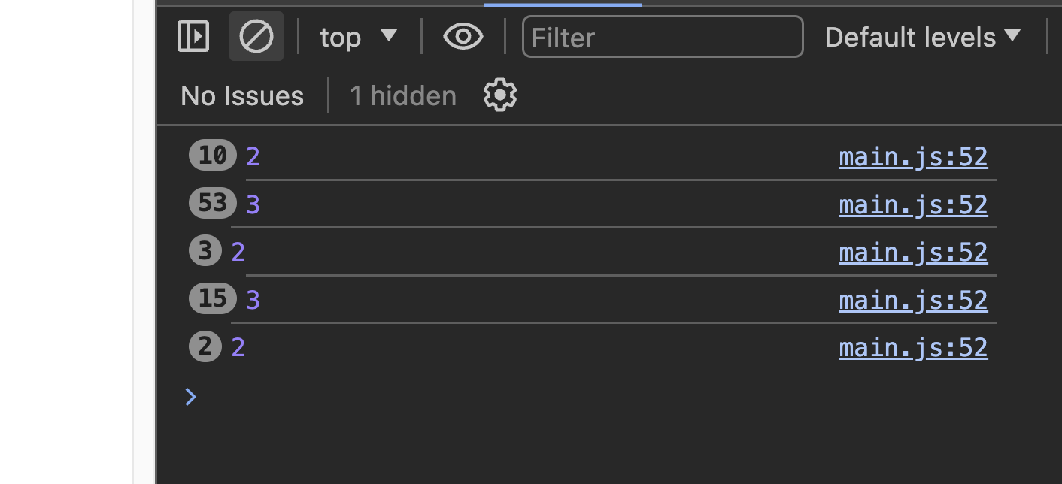1062x484 pixels.
Task: Open main.js:52 link on first log row
Action: [913, 156]
